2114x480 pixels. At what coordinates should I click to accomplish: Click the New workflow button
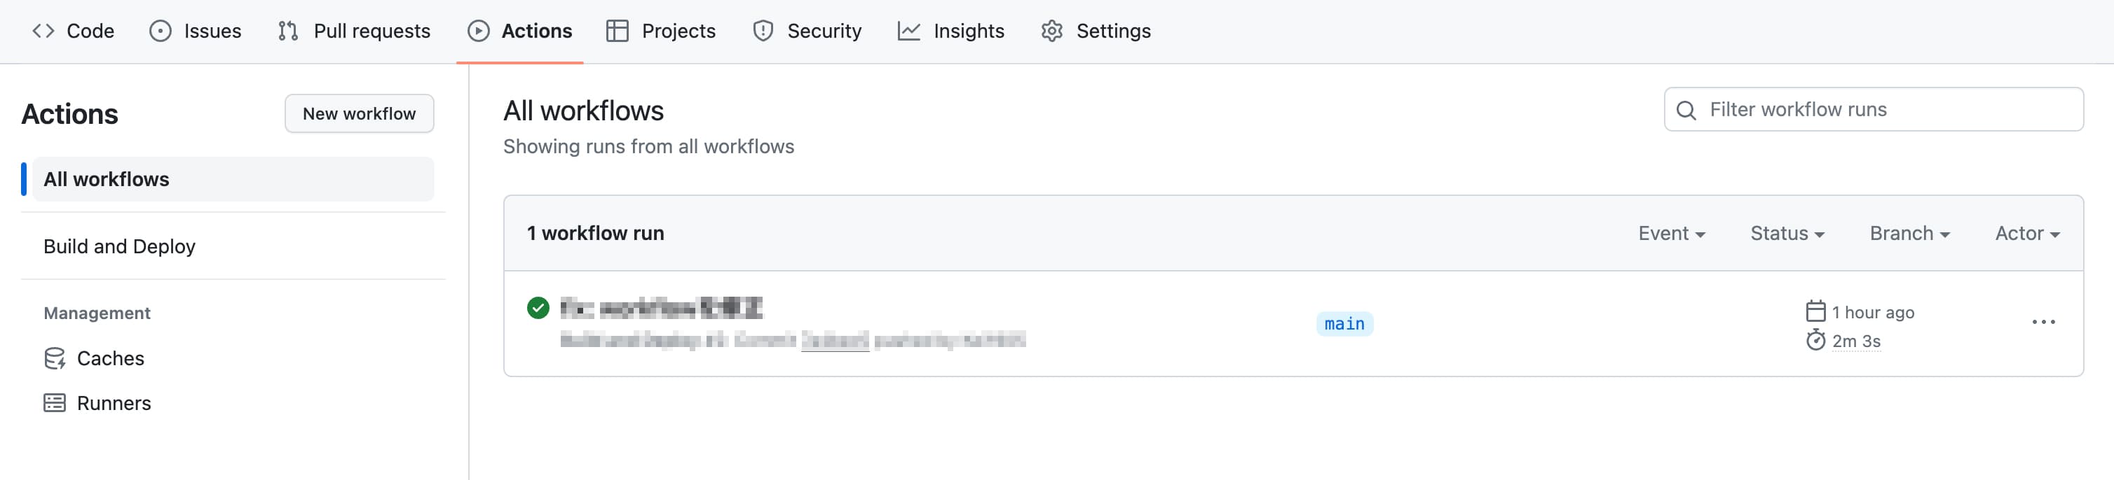(x=359, y=113)
